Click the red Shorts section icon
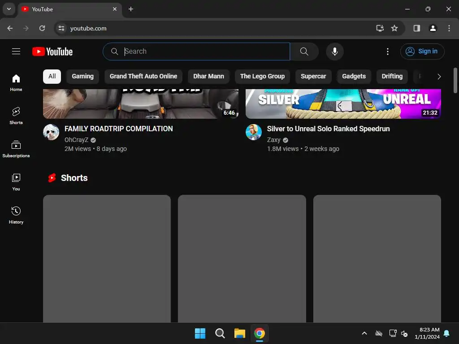This screenshot has height=344, width=459. [x=52, y=178]
